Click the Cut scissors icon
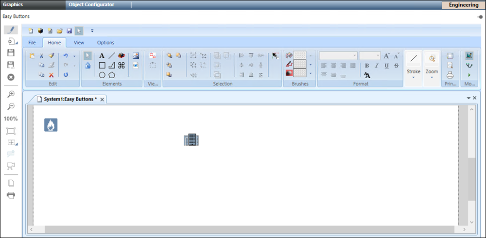This screenshot has height=238, width=486. click(x=42, y=56)
